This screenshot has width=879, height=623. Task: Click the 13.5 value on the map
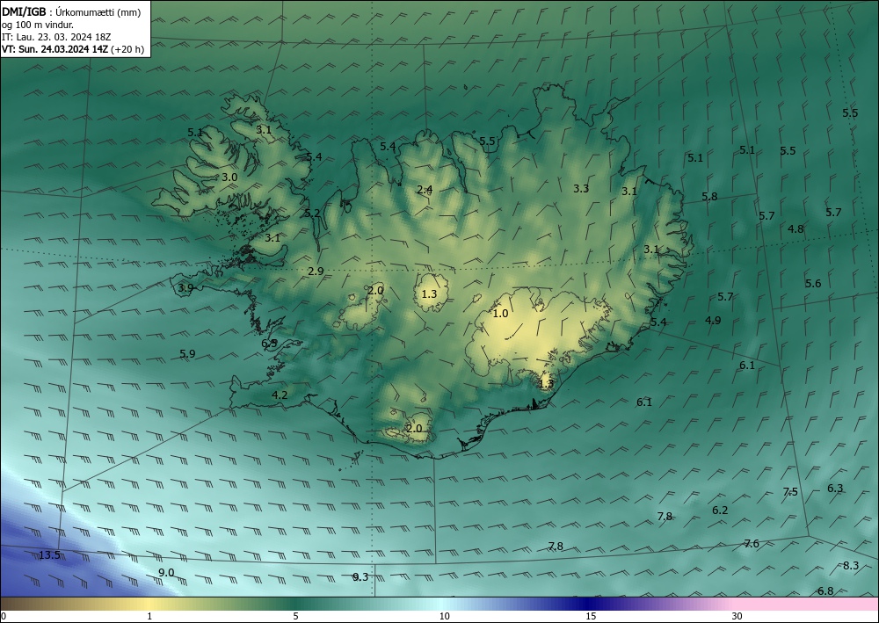[x=49, y=555]
